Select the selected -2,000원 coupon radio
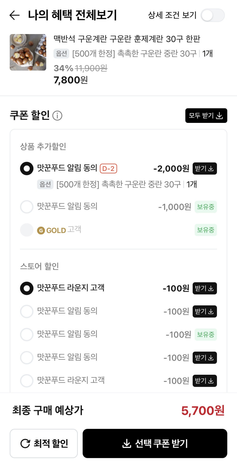 tap(27, 168)
